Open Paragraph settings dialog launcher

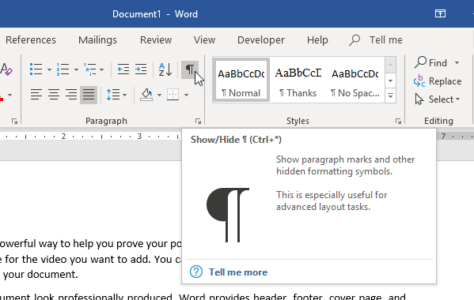pos(198,121)
